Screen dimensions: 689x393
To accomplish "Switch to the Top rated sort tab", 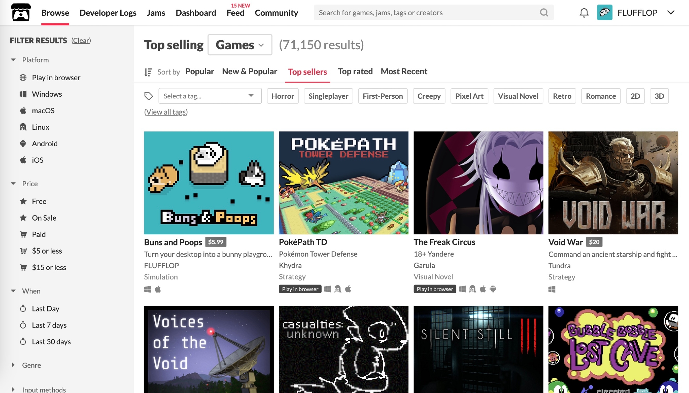I will tap(355, 72).
